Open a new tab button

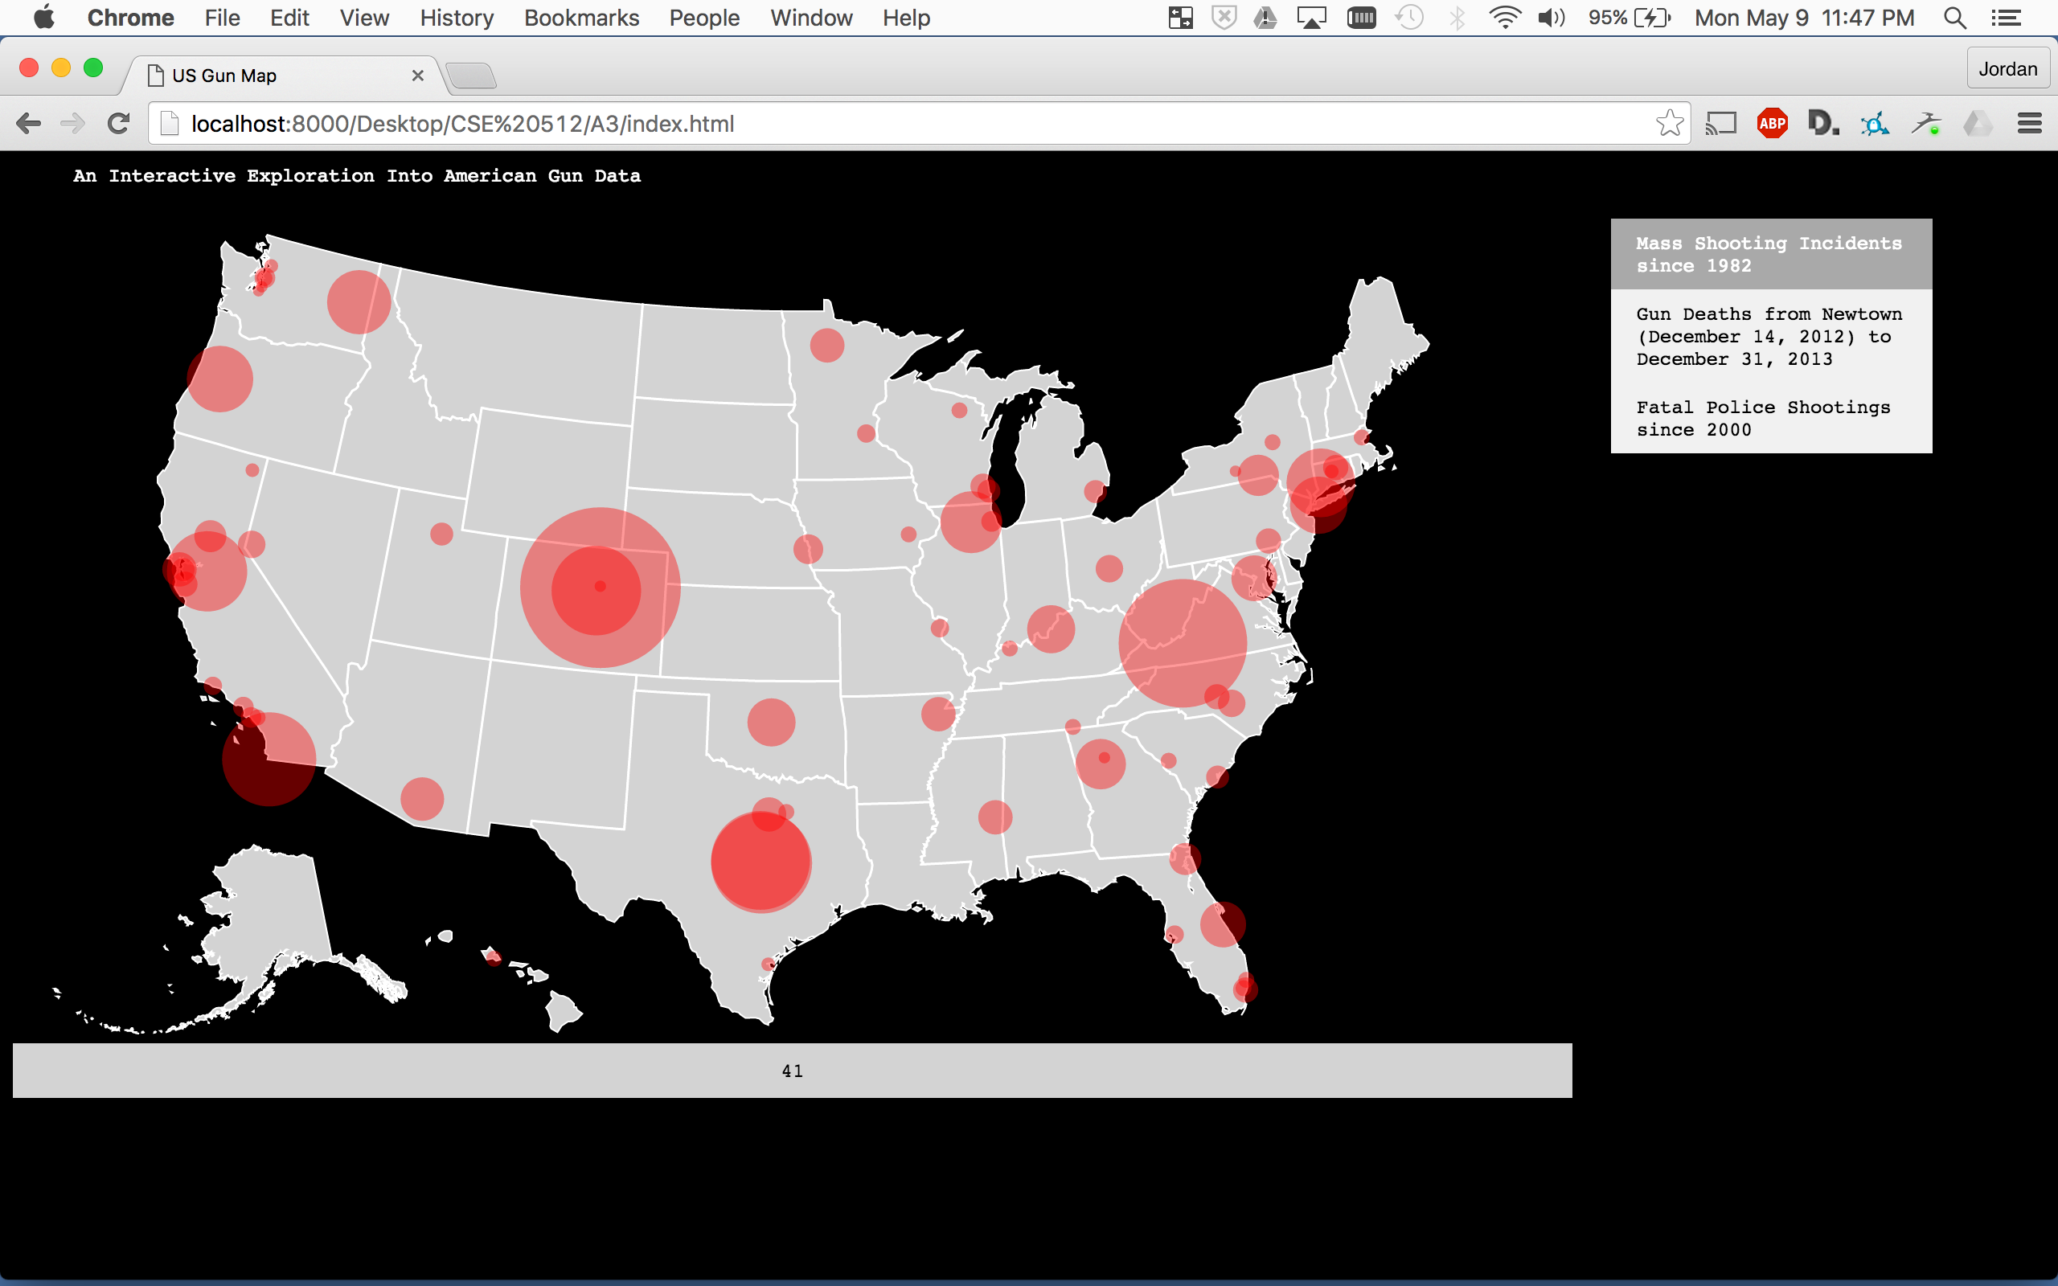click(x=471, y=76)
